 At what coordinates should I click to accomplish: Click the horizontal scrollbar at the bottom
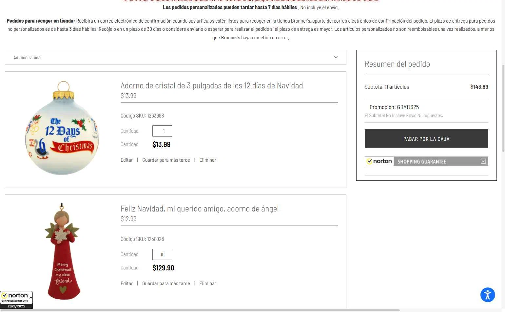[x=199, y=310]
